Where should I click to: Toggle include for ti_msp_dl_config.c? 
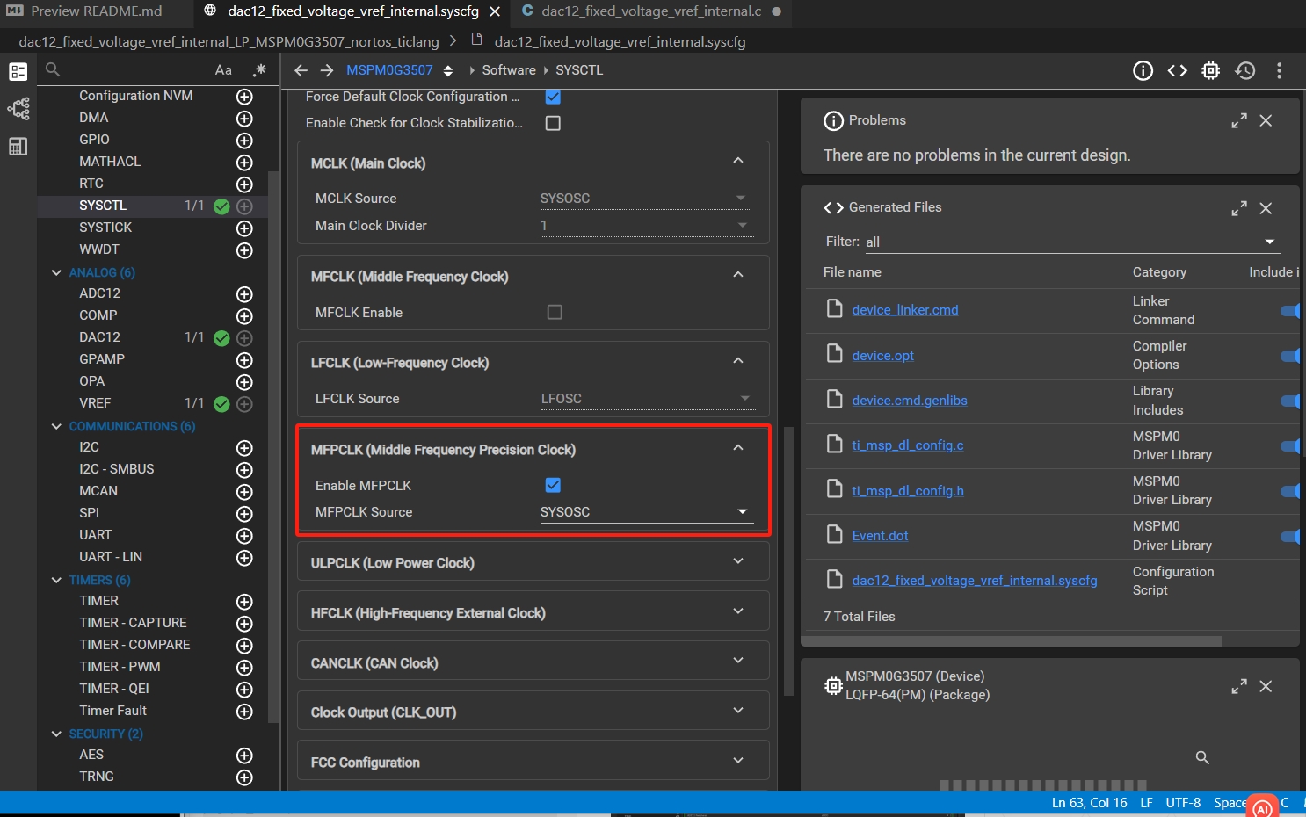[x=1290, y=445]
